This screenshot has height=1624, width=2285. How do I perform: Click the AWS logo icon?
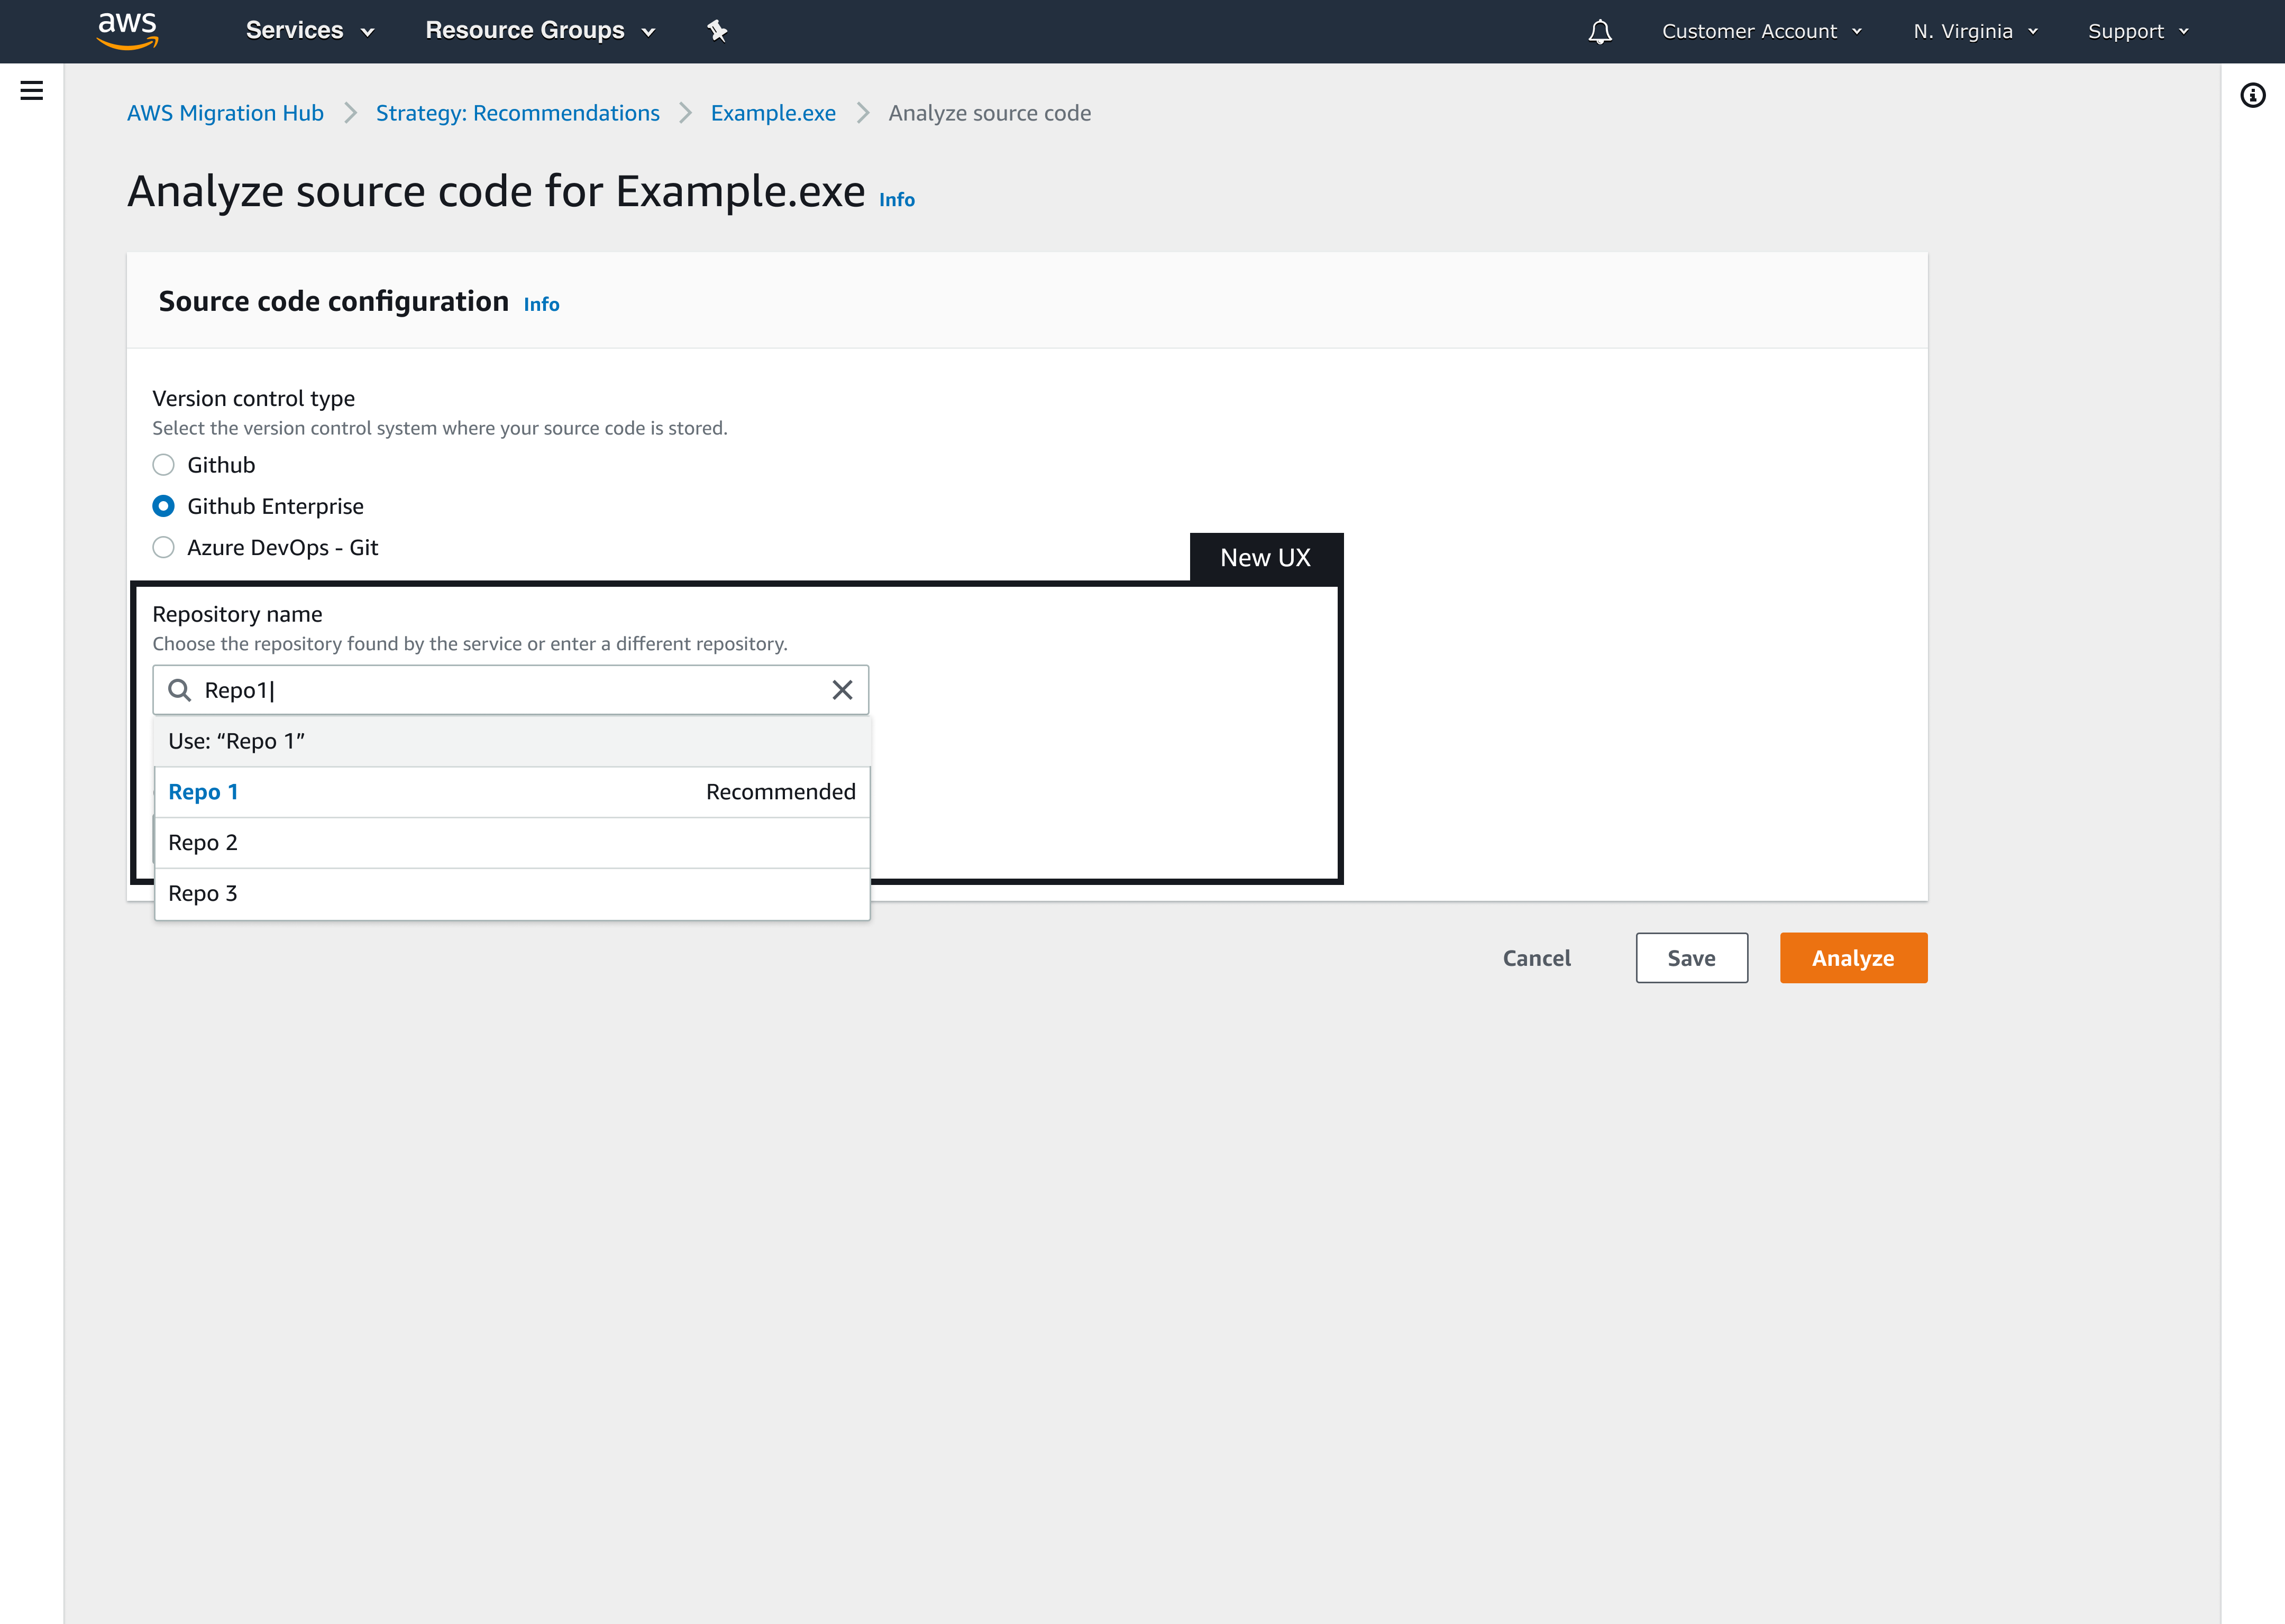point(127,30)
